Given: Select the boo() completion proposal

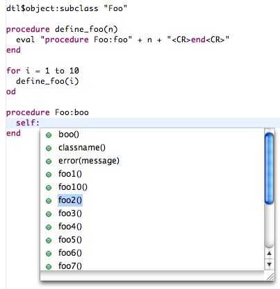Looking at the screenshot, I should [x=69, y=134].
